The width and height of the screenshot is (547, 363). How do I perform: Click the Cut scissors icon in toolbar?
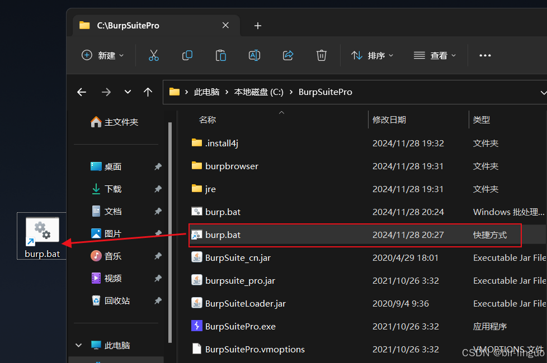click(153, 55)
